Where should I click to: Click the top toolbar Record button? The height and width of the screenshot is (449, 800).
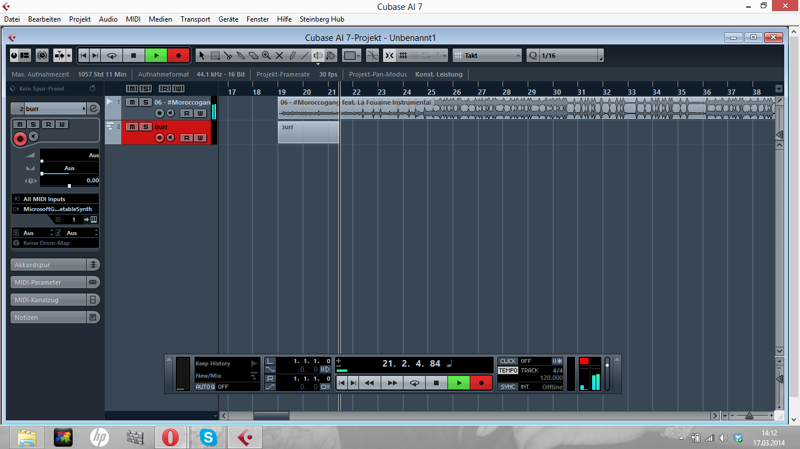point(178,56)
